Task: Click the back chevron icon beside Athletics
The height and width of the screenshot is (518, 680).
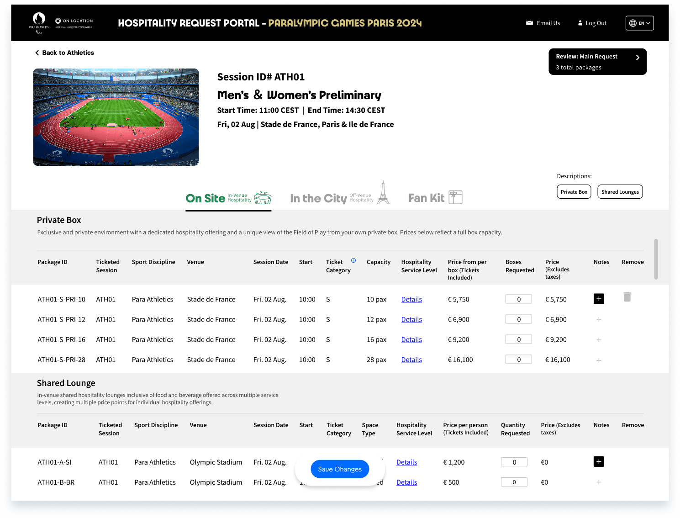Action: pos(37,53)
